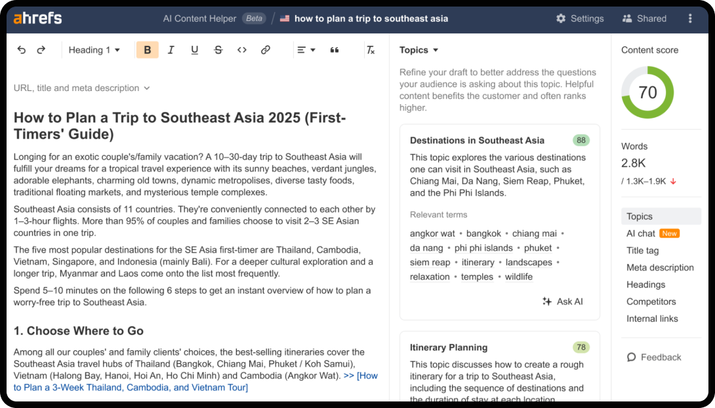715x408 pixels.
Task: Open the Topics panel dropdown
Action: [419, 50]
